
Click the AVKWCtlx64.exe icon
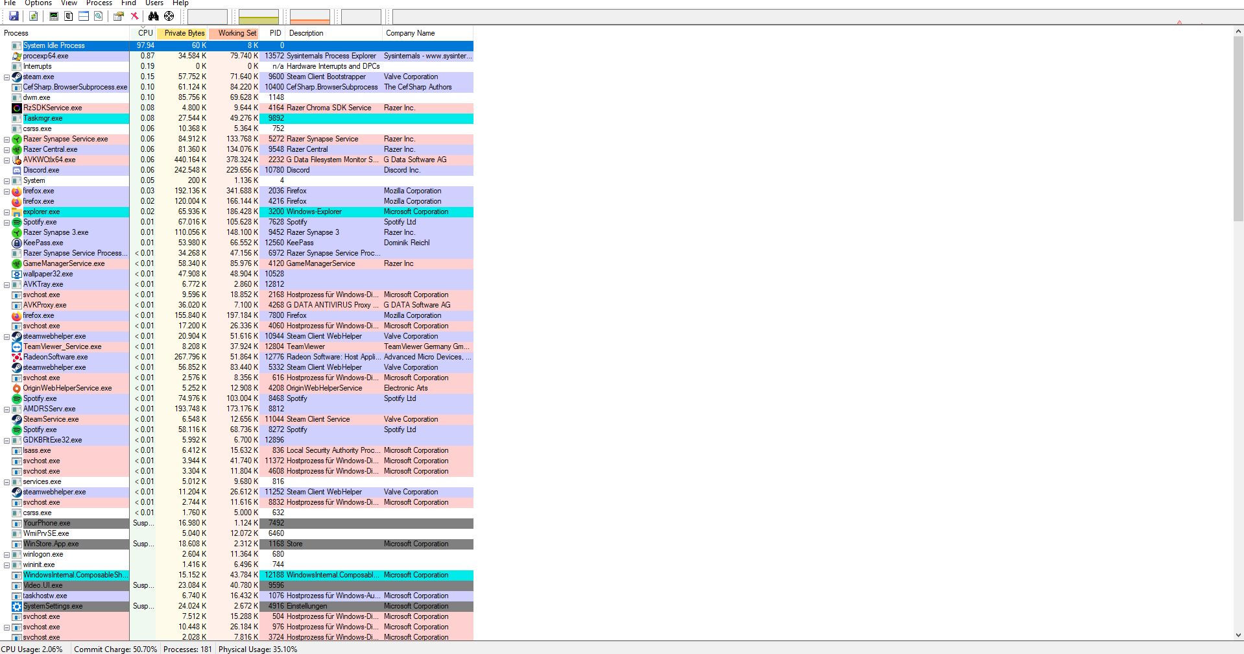tap(17, 160)
